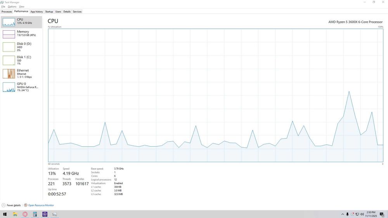Viewport: 388px width, 218px height.
Task: Click the L1 cache 384 KB value
Action: [118, 187]
